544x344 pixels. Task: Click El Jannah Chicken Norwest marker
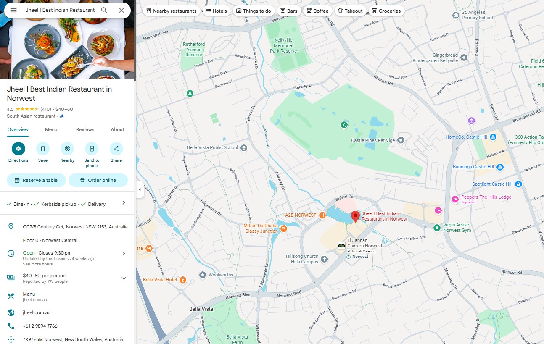342,246
